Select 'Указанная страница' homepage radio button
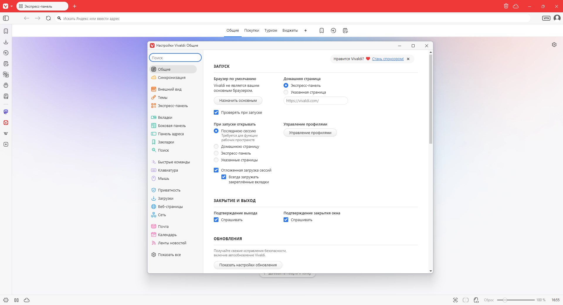This screenshot has height=305, width=563. click(x=286, y=92)
